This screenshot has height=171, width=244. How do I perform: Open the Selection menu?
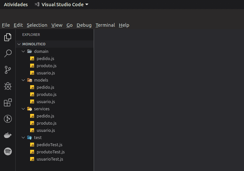37,25
